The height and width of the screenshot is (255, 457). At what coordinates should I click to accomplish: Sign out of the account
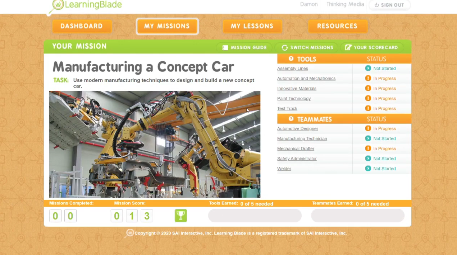pos(389,5)
